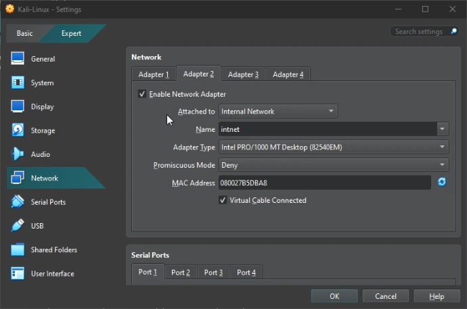This screenshot has height=309, width=467.
Task: Minimize the Settings window
Action: [x=398, y=9]
